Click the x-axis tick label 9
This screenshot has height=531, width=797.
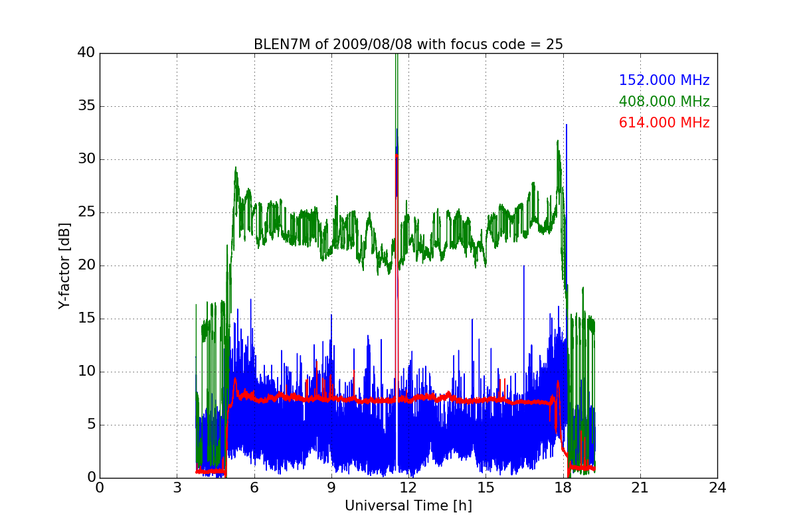coord(331,487)
